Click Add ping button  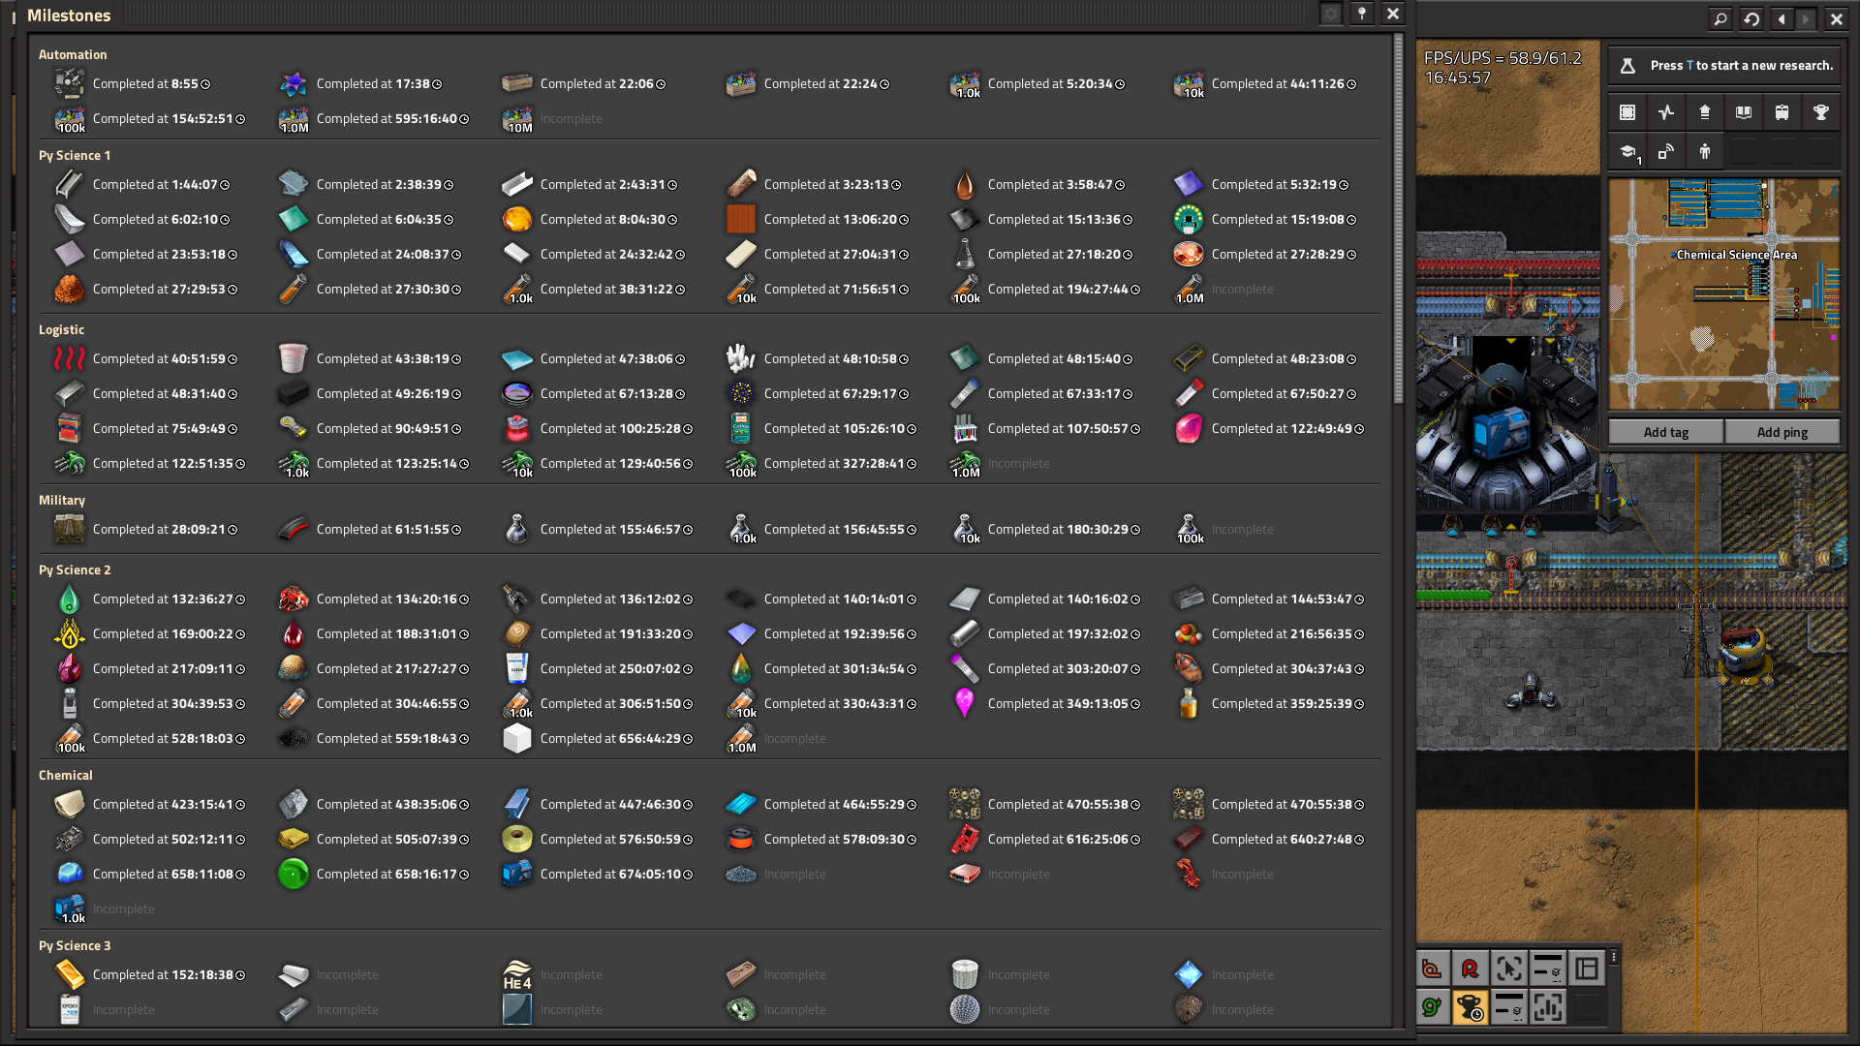1782,432
